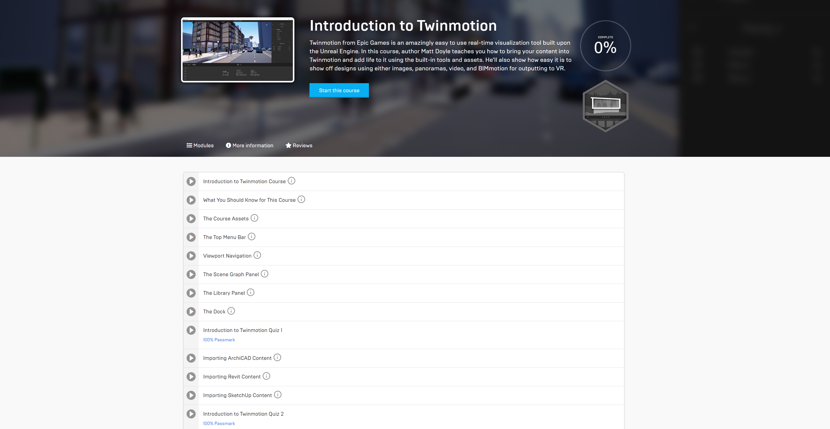Click the 0% completion progress circle
Viewport: 830px width, 429px height.
605,46
